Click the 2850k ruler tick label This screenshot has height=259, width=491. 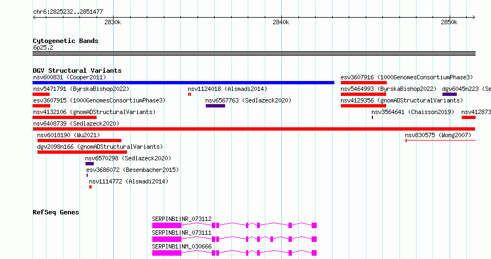[x=449, y=22]
